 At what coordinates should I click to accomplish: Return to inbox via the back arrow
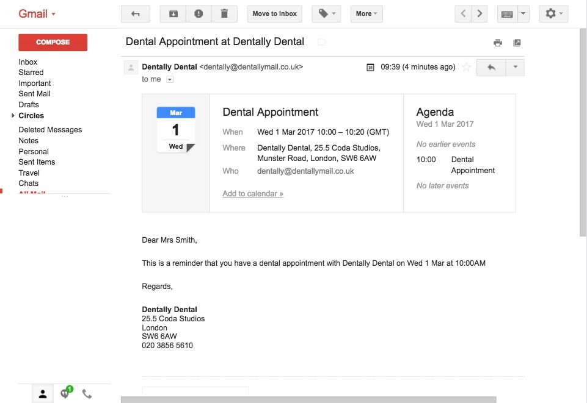click(x=135, y=13)
